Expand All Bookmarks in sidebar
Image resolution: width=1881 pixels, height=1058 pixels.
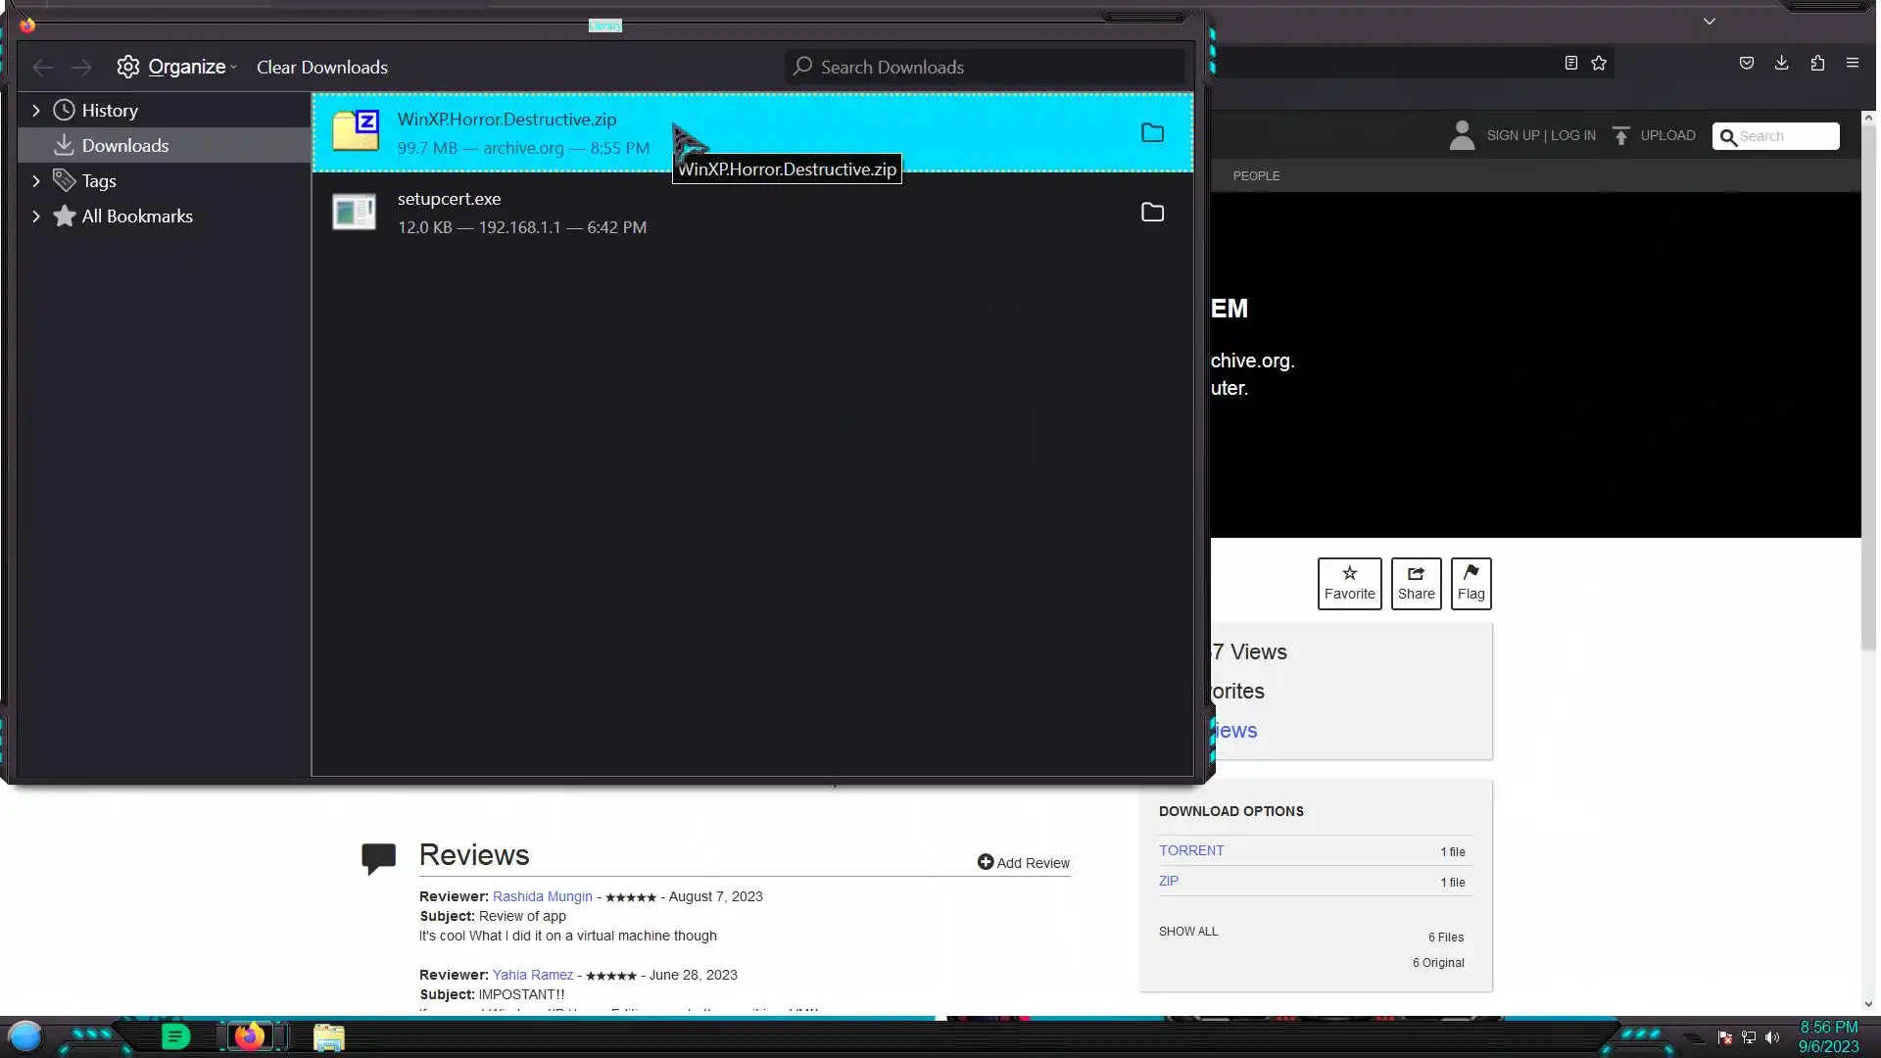36,216
